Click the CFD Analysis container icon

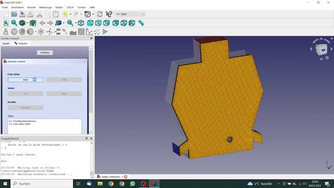6,32
